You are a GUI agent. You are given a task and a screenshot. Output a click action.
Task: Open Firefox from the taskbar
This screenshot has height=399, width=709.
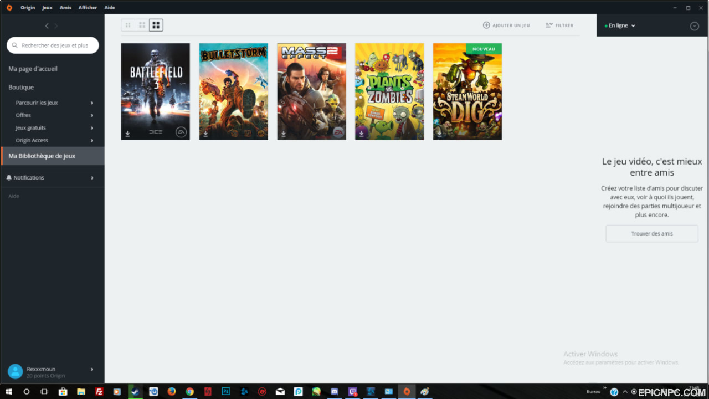[x=171, y=391]
